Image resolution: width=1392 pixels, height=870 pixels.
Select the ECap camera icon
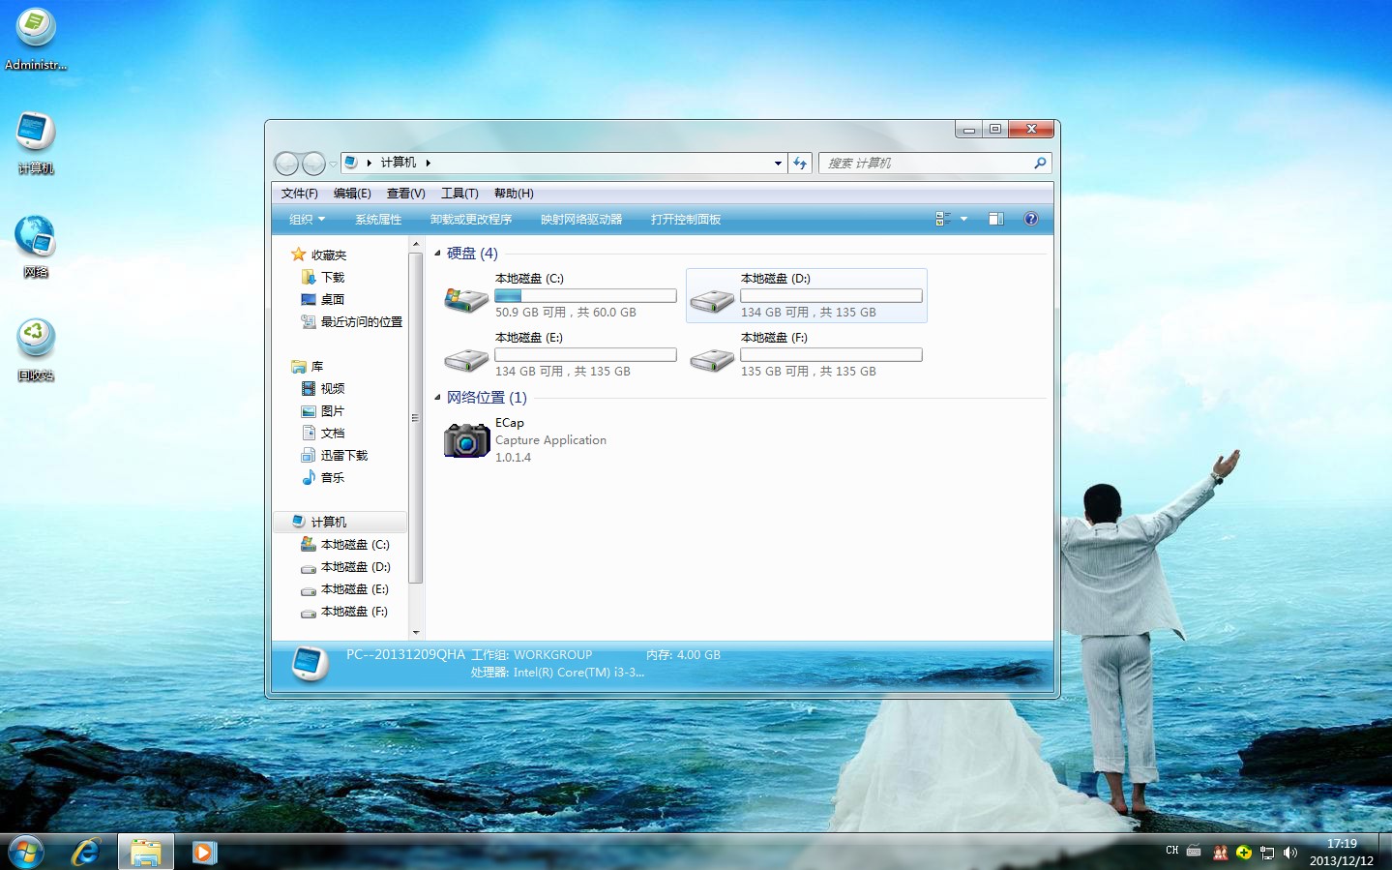click(467, 439)
